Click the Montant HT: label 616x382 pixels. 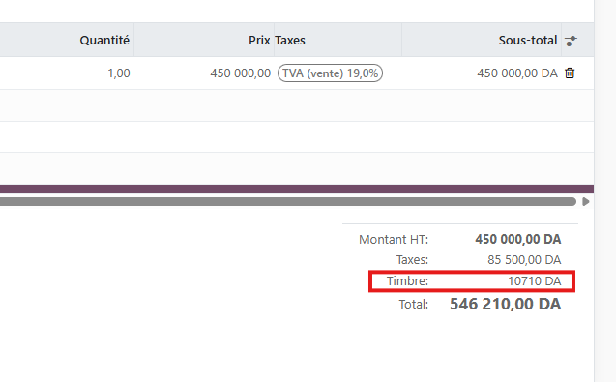394,239
